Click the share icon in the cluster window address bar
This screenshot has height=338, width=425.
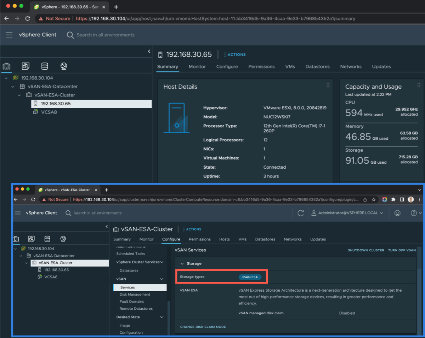click(x=365, y=199)
